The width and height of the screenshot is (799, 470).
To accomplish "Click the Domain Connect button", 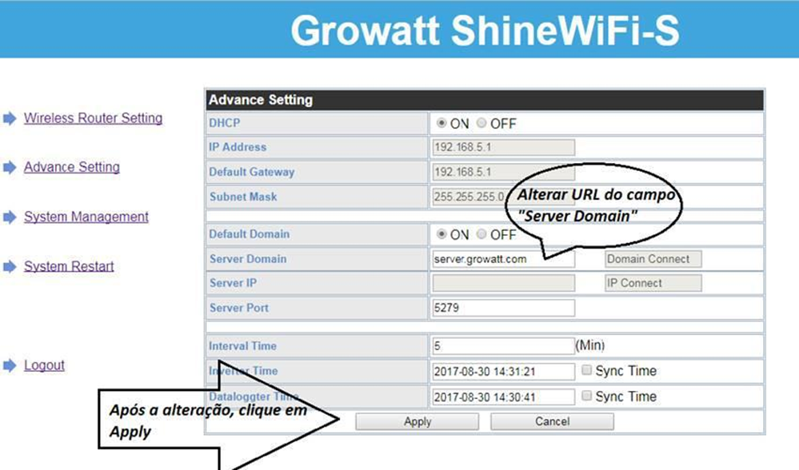I will [x=653, y=259].
